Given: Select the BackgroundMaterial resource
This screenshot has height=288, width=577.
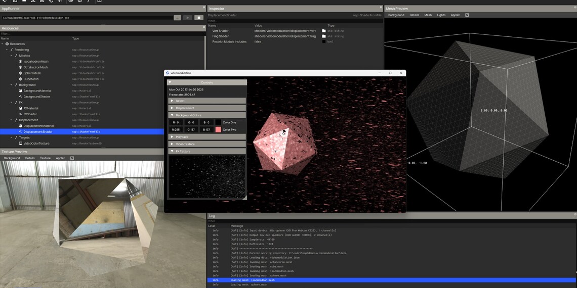Looking at the screenshot, I should [x=37, y=90].
